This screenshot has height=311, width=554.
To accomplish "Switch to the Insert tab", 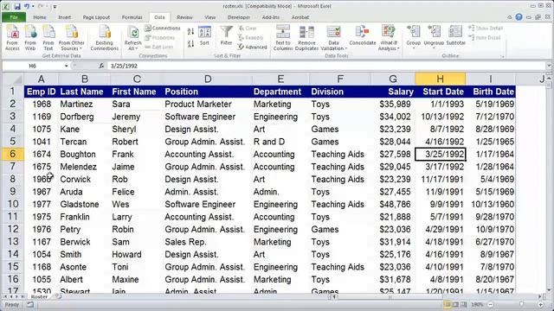I will click(65, 17).
